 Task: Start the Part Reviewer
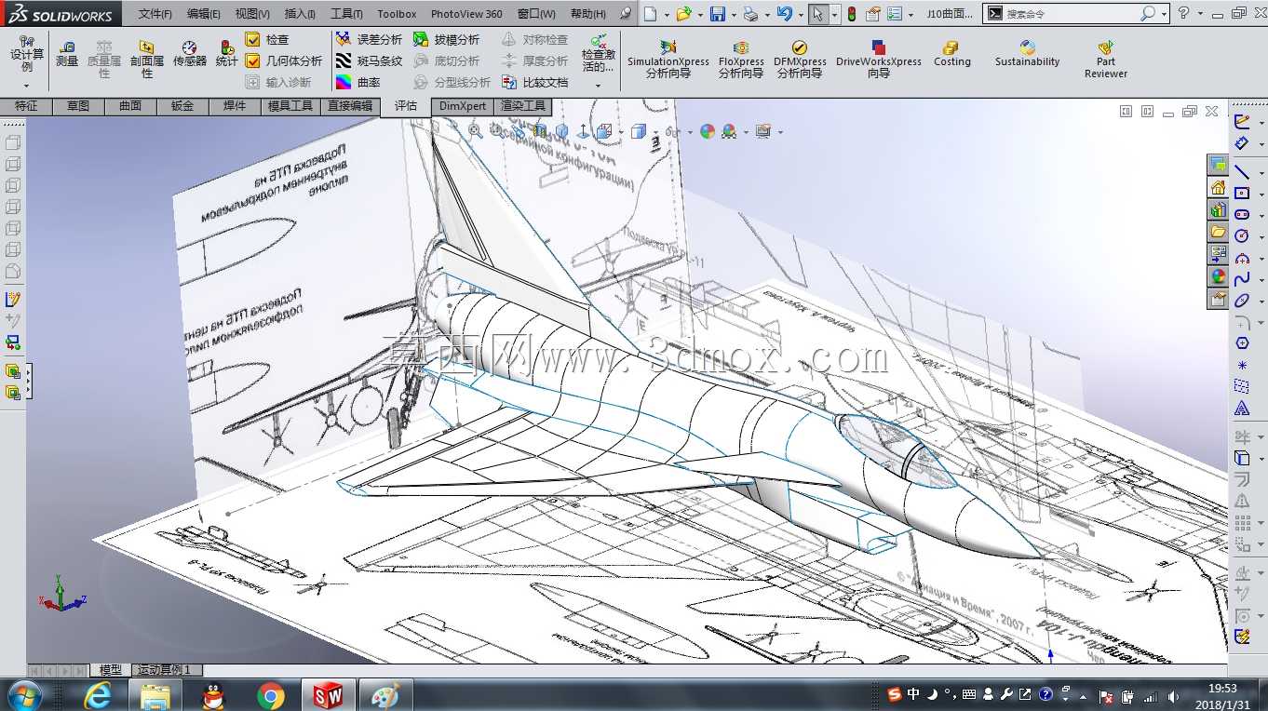click(1106, 60)
